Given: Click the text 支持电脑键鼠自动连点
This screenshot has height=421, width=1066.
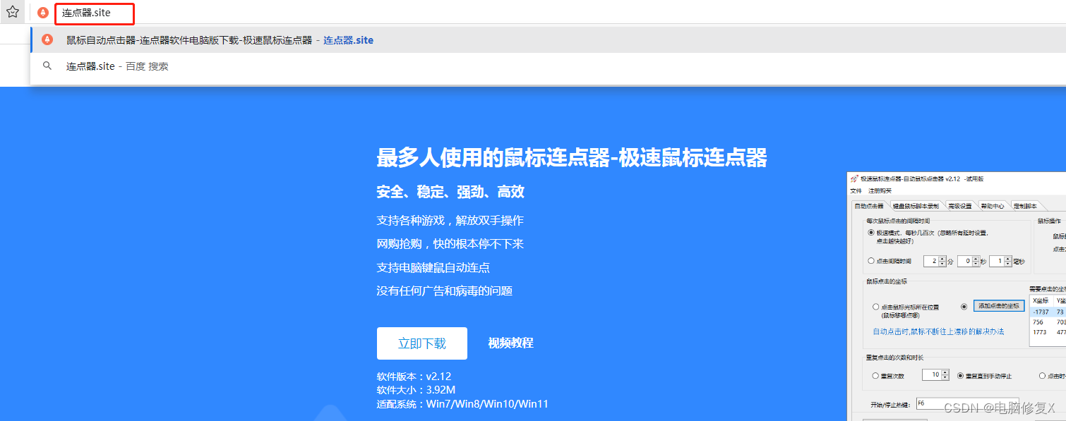Looking at the screenshot, I should click(x=433, y=268).
